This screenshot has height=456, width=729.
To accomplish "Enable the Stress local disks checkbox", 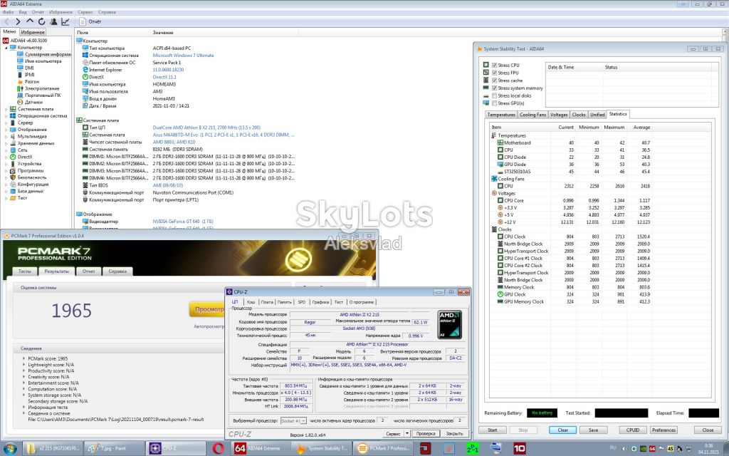I will (494, 95).
